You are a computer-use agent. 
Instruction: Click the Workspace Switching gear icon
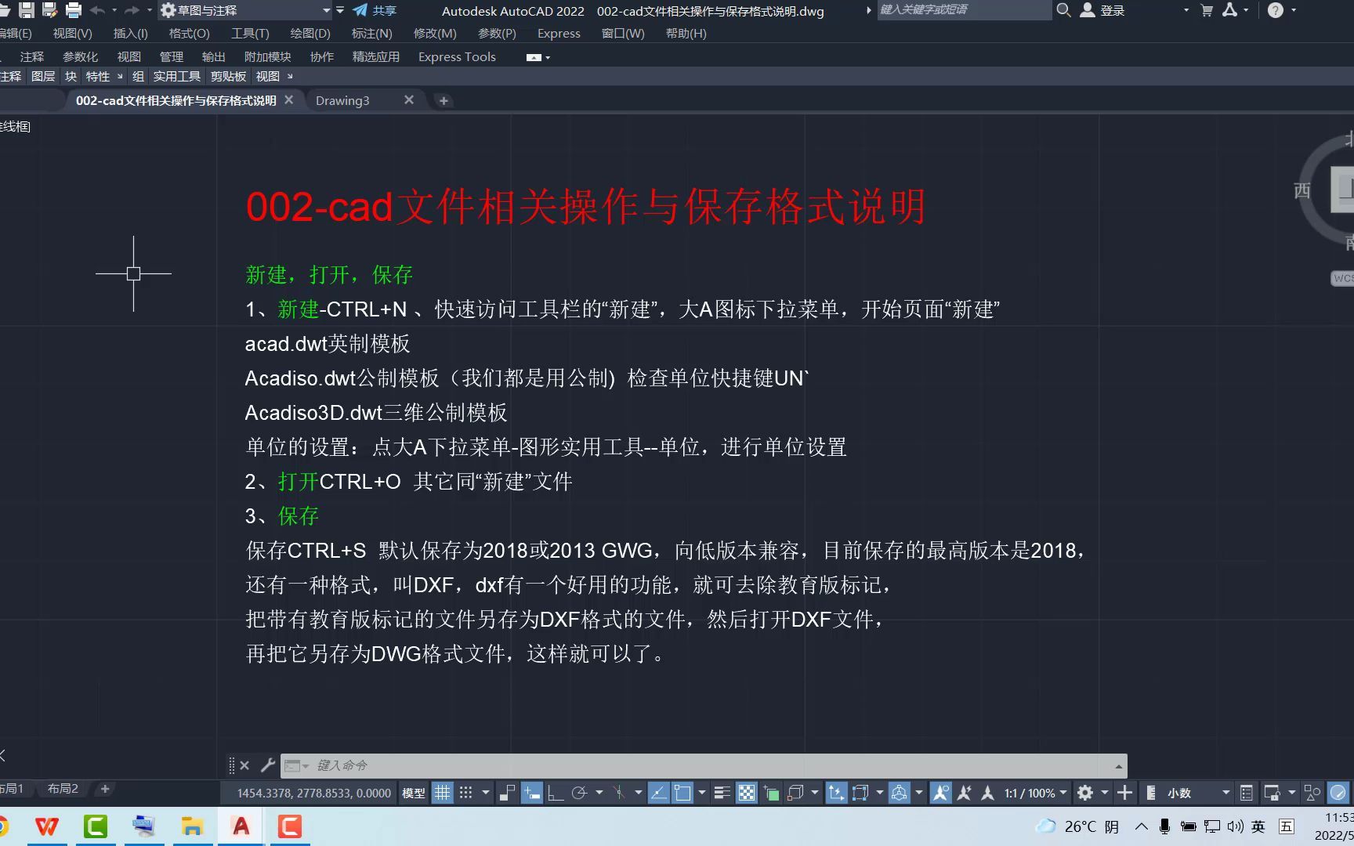[1085, 793]
